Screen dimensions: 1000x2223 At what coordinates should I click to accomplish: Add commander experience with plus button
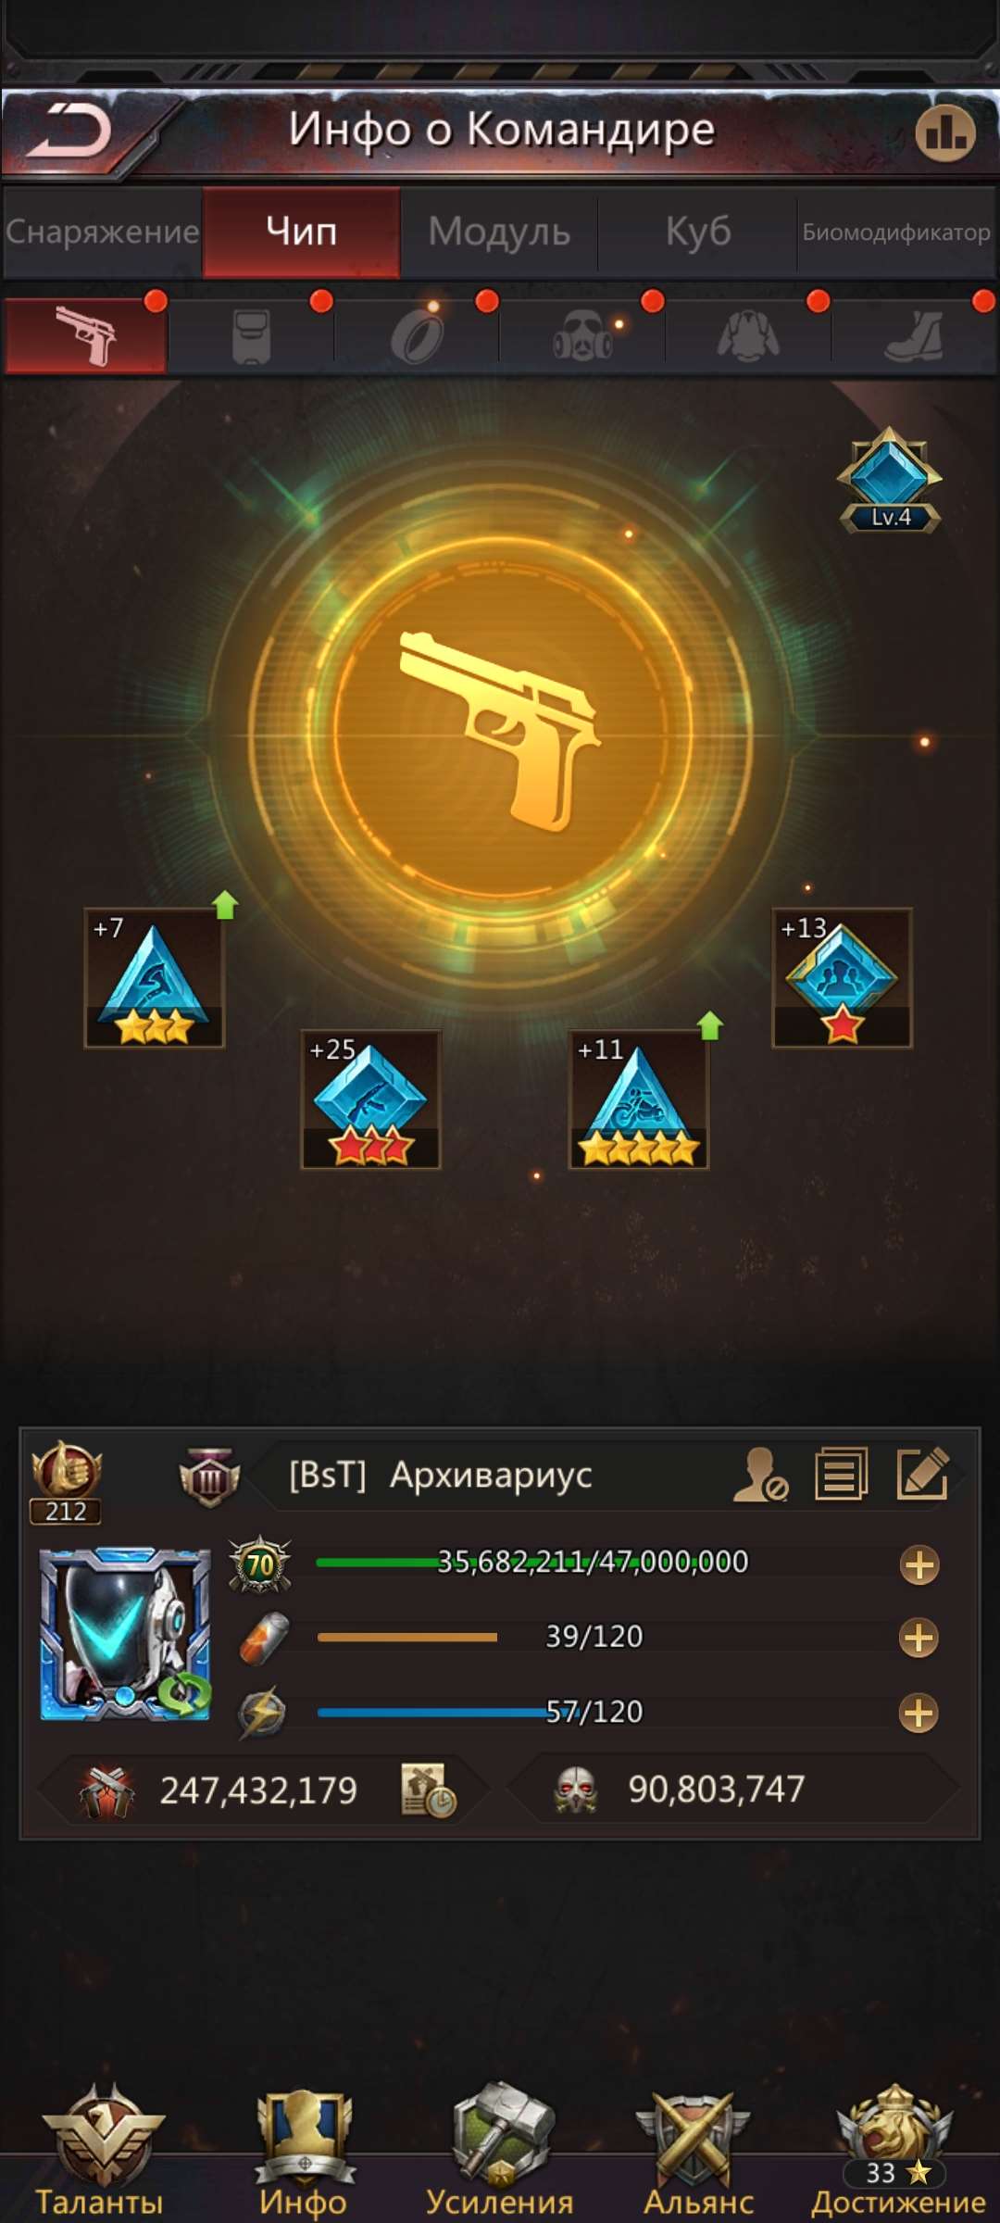pos(919,1565)
